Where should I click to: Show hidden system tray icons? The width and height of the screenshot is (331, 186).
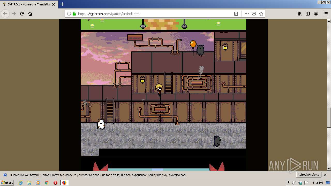click(x=289, y=183)
